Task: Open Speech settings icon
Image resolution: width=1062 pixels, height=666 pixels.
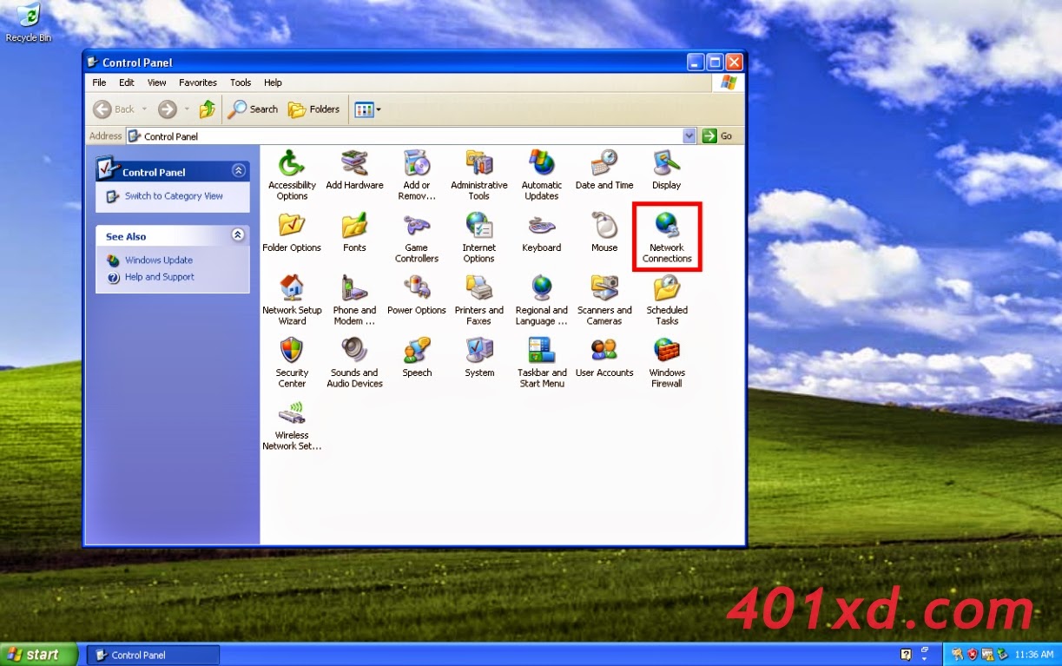Action: [x=417, y=357]
